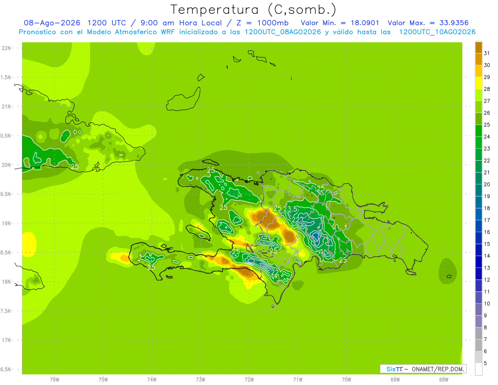Screen dimensions: 498x385
Task: Click latitude axis label "17N"
Action: pyautogui.click(x=6, y=340)
